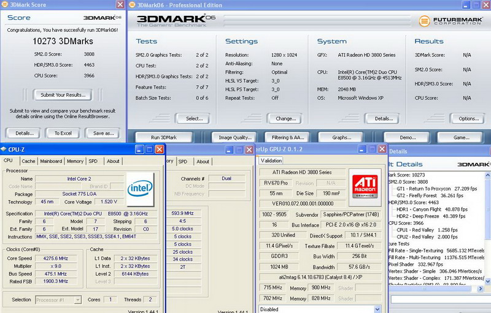Screen dimensions: 491x313
Task: Click the Fill Rate - Multi-Texturing row
Action: [x=436, y=257]
